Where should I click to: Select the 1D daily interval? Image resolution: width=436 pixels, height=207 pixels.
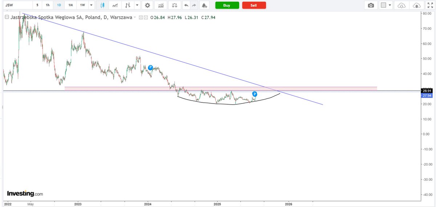pyautogui.click(x=59, y=5)
